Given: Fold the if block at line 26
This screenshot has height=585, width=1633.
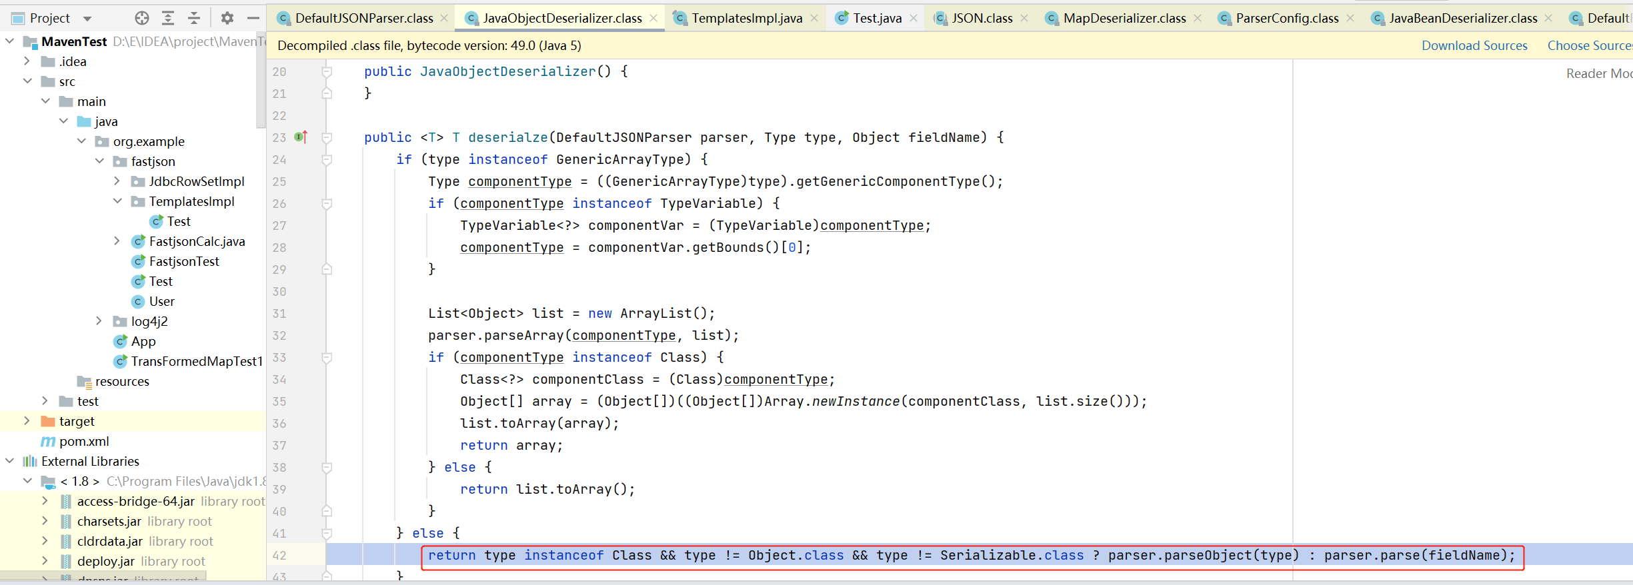Looking at the screenshot, I should tap(327, 203).
